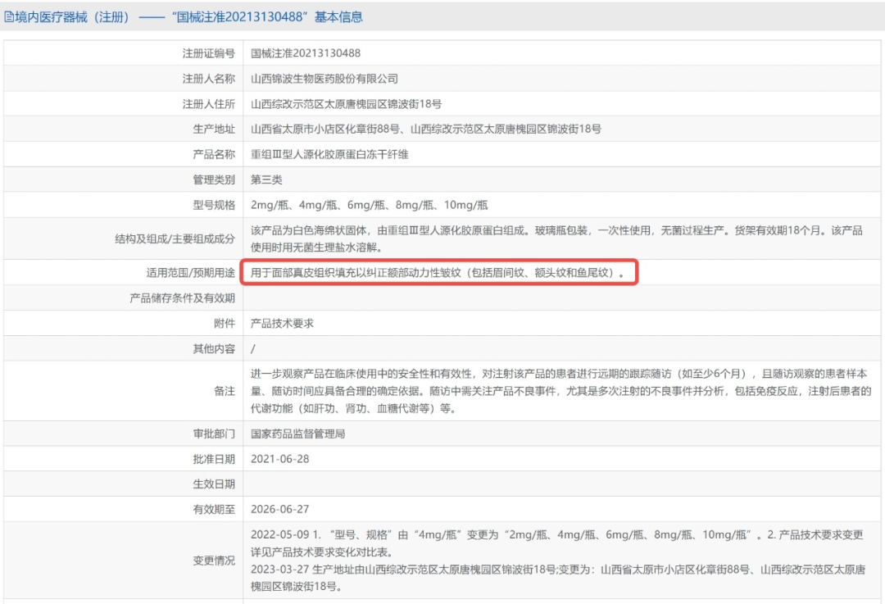The image size is (885, 604).
Task: Click the 产品储存条件及有效期 label
Action: click(182, 298)
